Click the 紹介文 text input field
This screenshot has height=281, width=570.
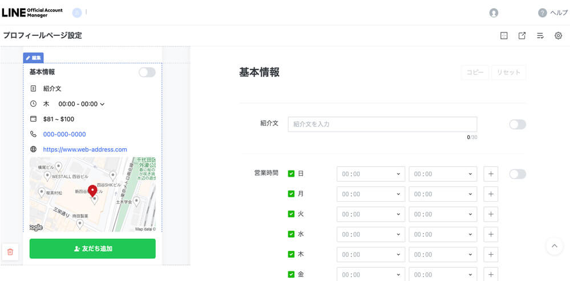382,124
